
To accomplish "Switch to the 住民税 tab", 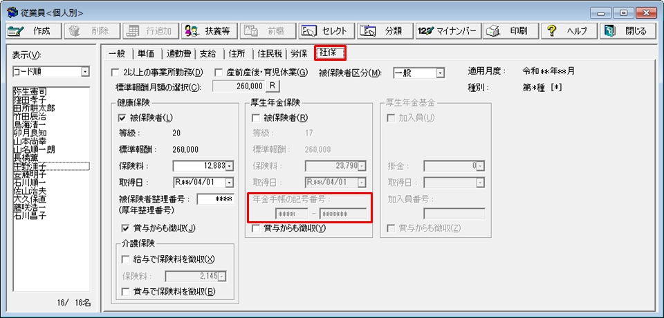I will coord(269,53).
